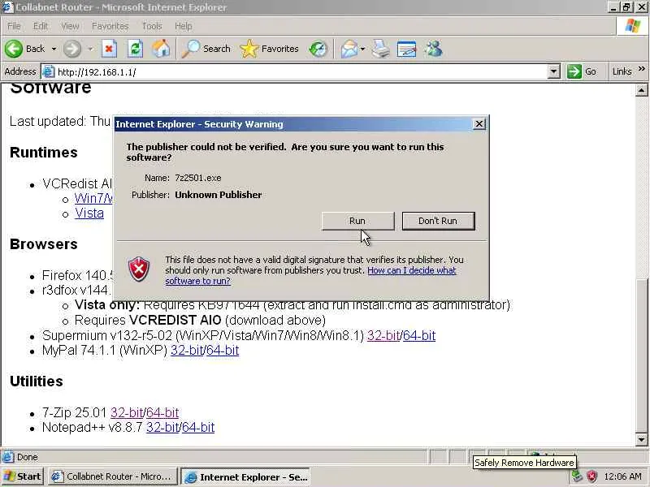Click the Print icon in toolbar
This screenshot has height=487, width=650.
(380, 49)
